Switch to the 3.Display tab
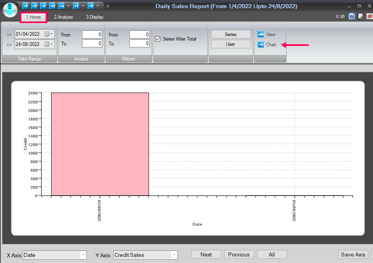This screenshot has width=373, height=263. pyautogui.click(x=95, y=17)
